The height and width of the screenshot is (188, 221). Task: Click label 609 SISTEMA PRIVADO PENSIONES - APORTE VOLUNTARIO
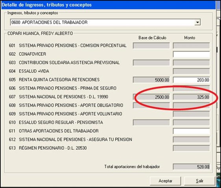(x=66, y=114)
